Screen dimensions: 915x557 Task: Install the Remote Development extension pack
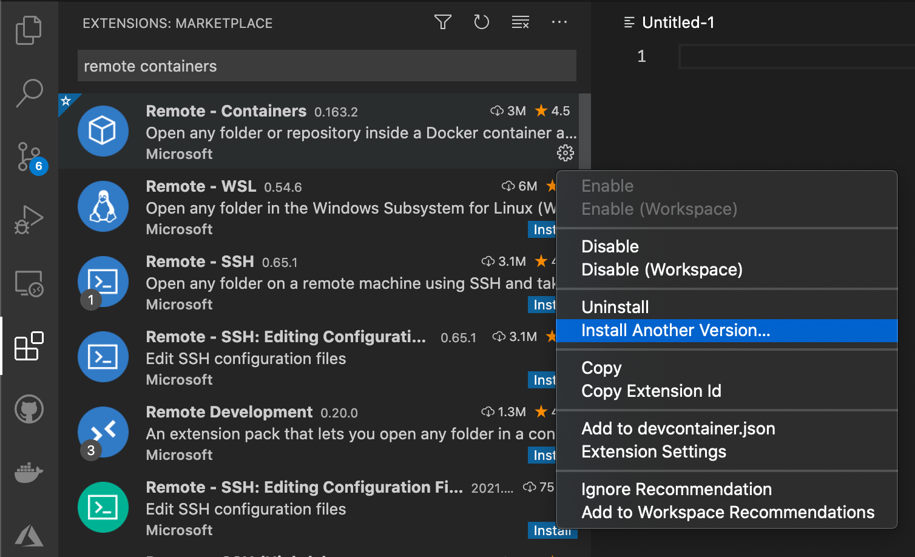point(542,455)
